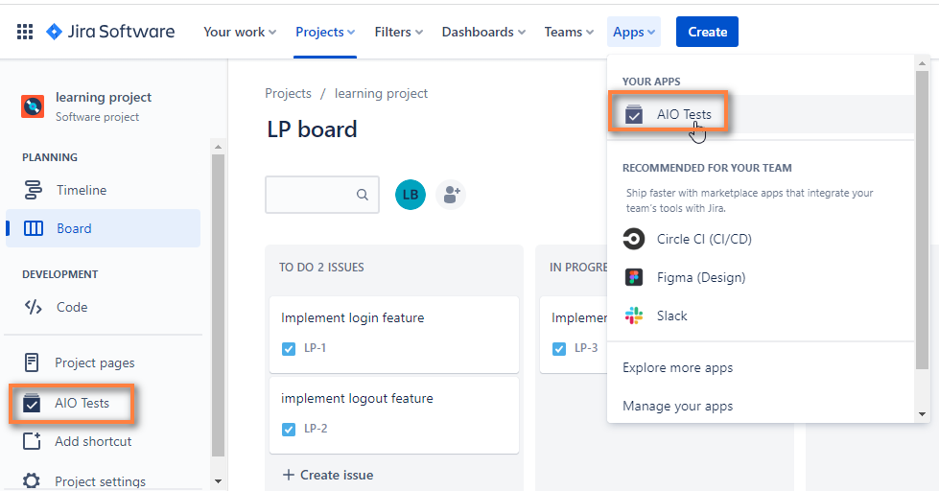Click the board search input field
This screenshot has width=939, height=491.
[312, 195]
